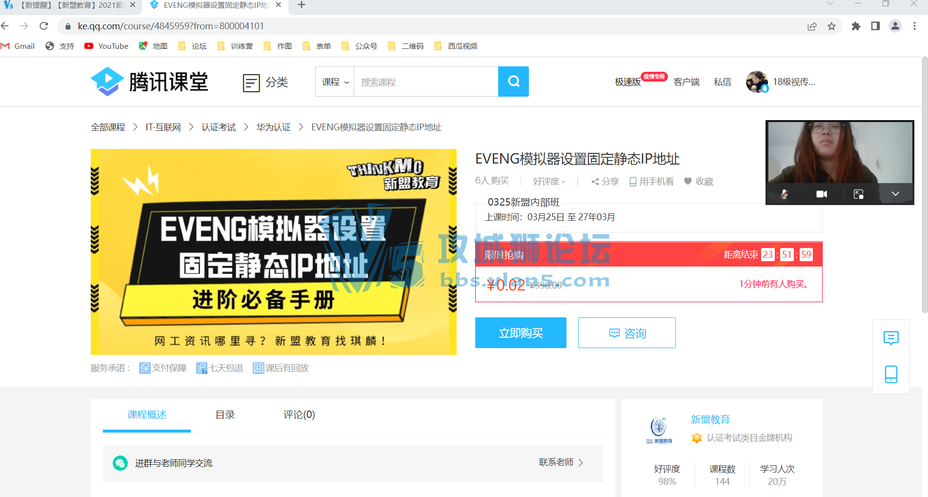Click the 咨询 consult button
This screenshot has height=497, width=928.
627,333
